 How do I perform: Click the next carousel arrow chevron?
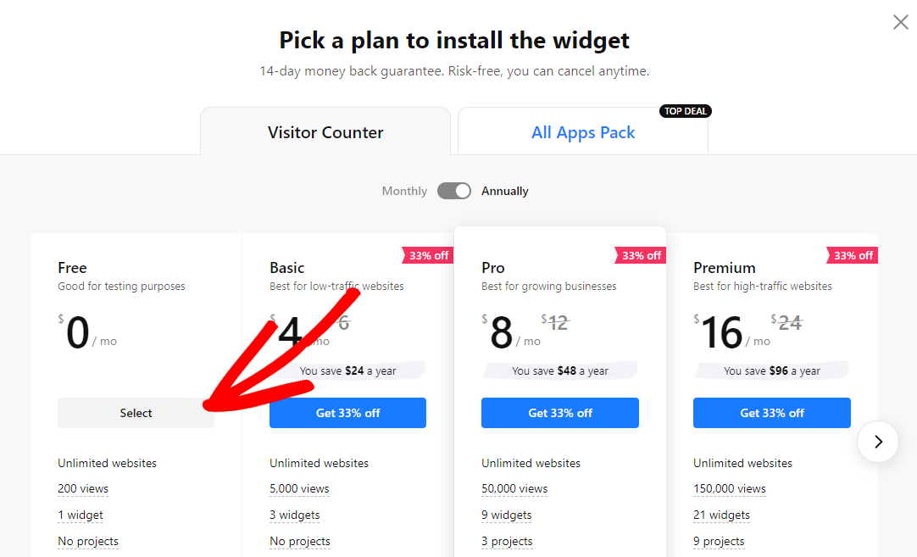[878, 442]
